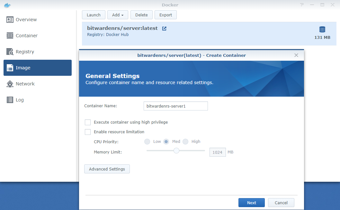
Task: Close the Docker window
Action: tap(333, 5)
